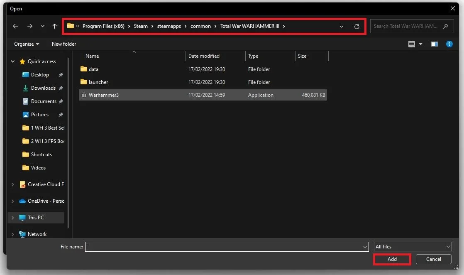The image size is (464, 275).
Task: Open Creative Cloud Files in sidebar
Action: pos(46,184)
